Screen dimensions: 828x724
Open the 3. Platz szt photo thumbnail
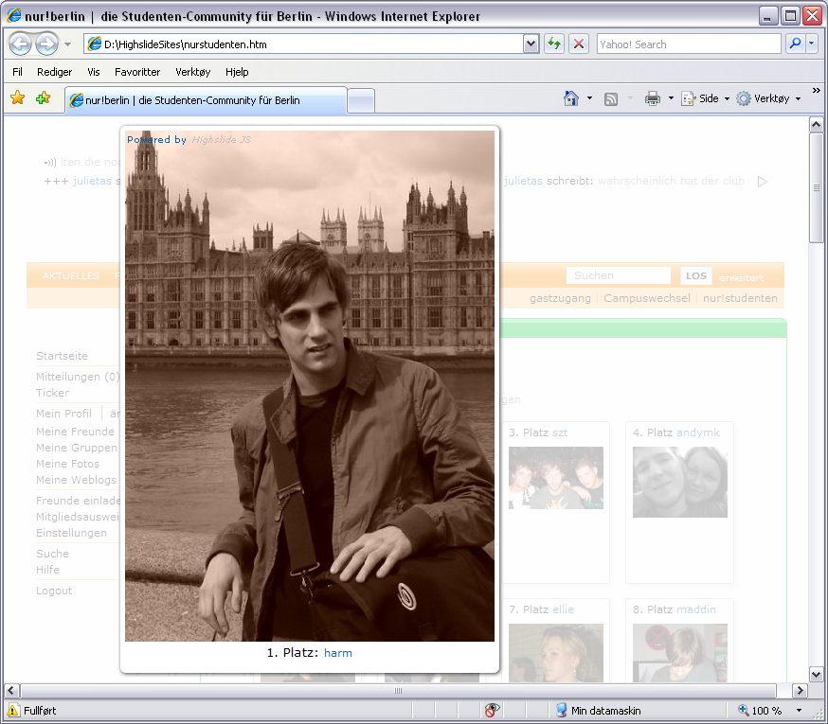[x=555, y=478]
